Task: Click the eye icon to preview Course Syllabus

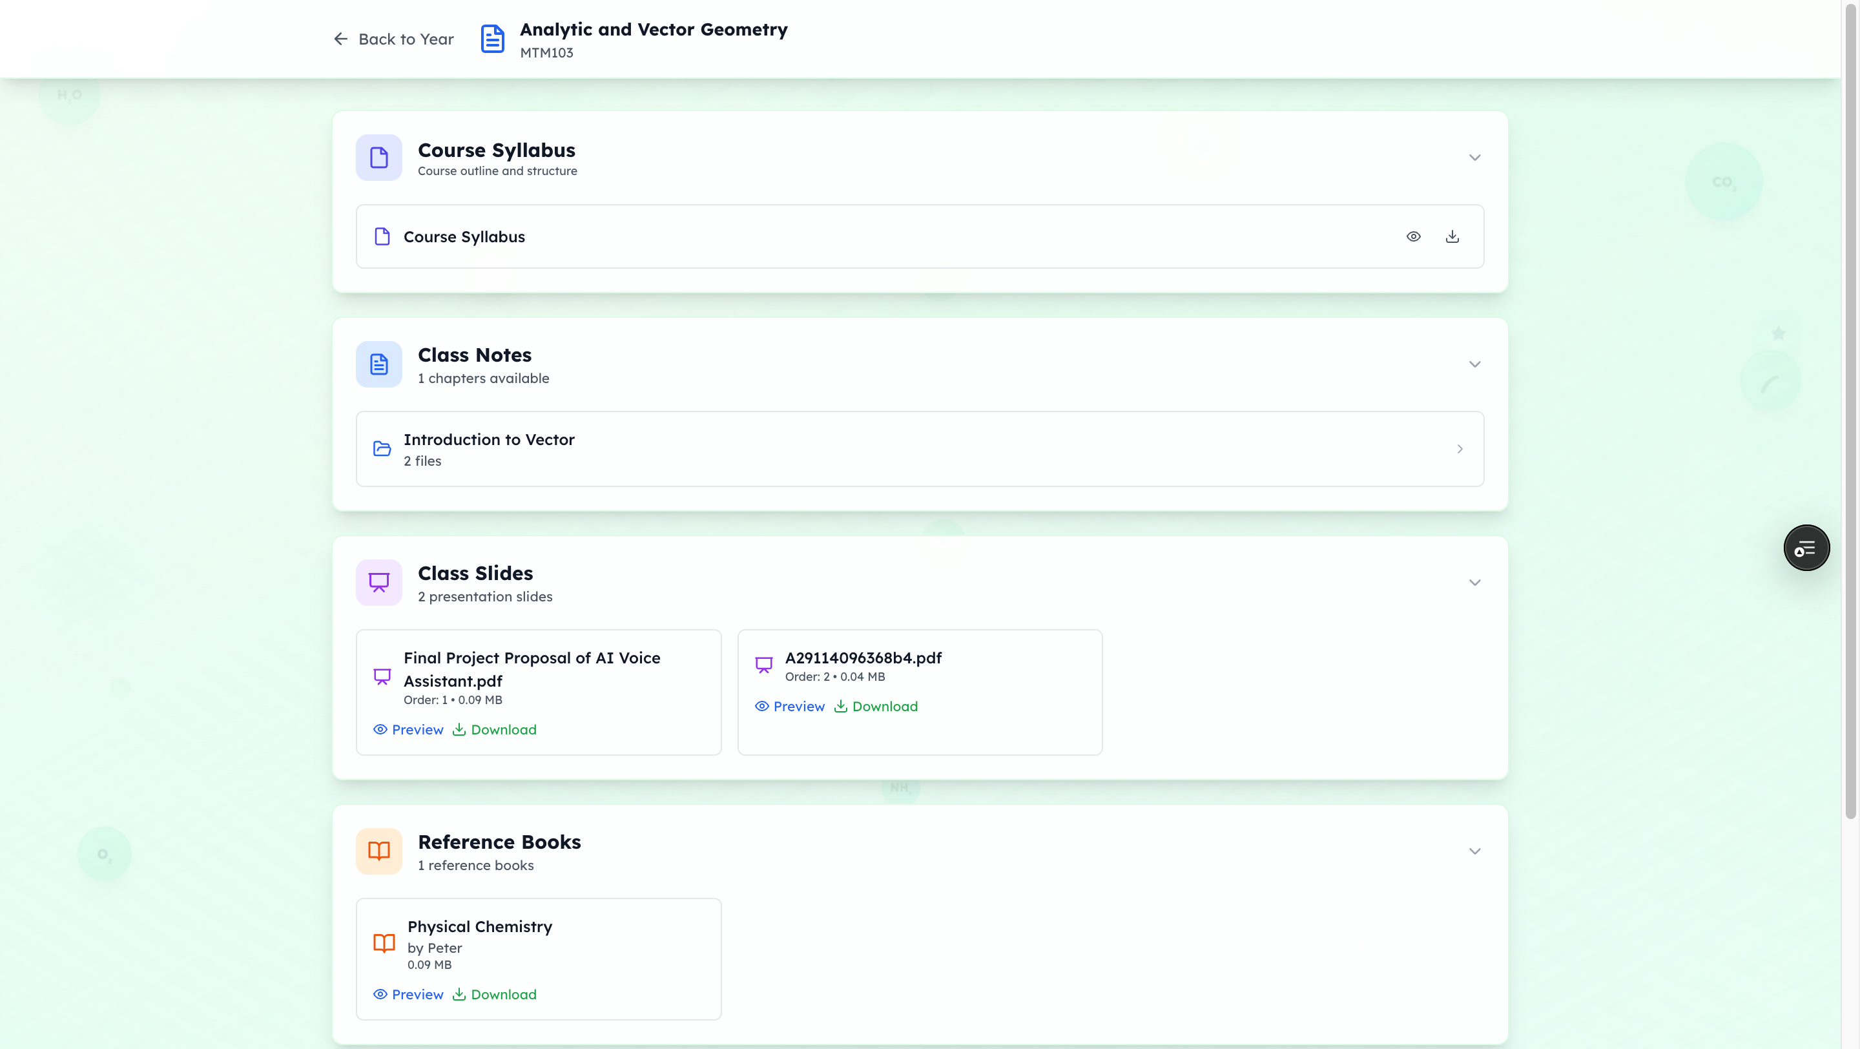Action: 1413,237
